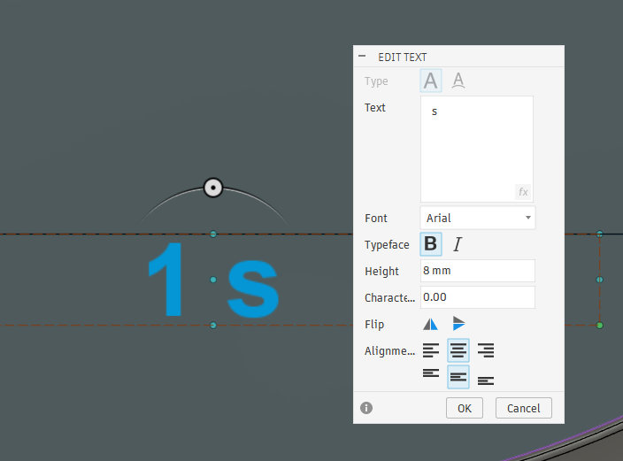This screenshot has height=461, width=623.
Task: Align text to bottom vertically
Action: (486, 380)
